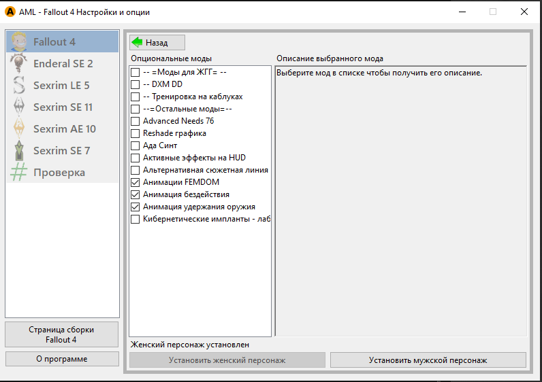This screenshot has width=542, height=382.
Task: Uncheck the Анимации FEMDOM checkbox
Action: [x=135, y=182]
